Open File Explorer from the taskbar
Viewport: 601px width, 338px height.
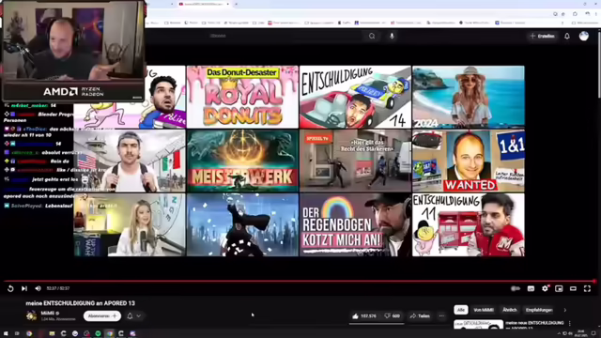tap(52, 333)
